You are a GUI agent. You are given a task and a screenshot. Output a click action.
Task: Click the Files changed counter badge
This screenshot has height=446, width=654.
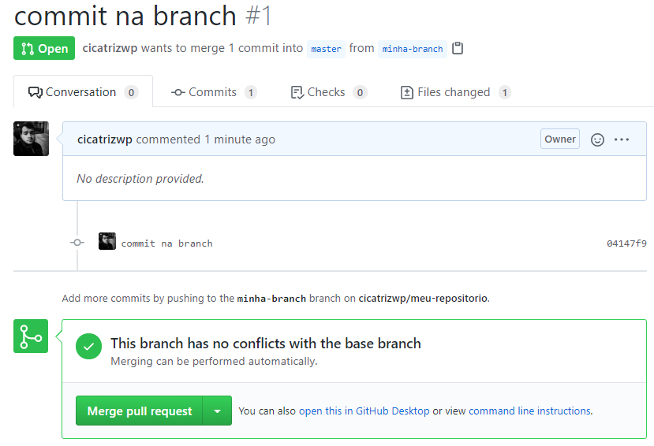coord(505,92)
